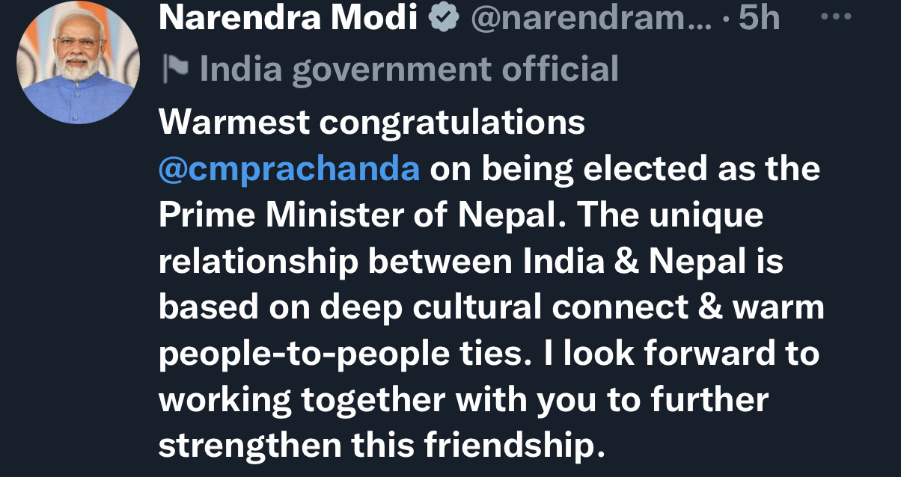Click the India government official label

pos(409,69)
